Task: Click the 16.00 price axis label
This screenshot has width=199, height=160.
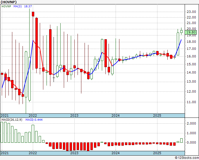Action: 191,56
